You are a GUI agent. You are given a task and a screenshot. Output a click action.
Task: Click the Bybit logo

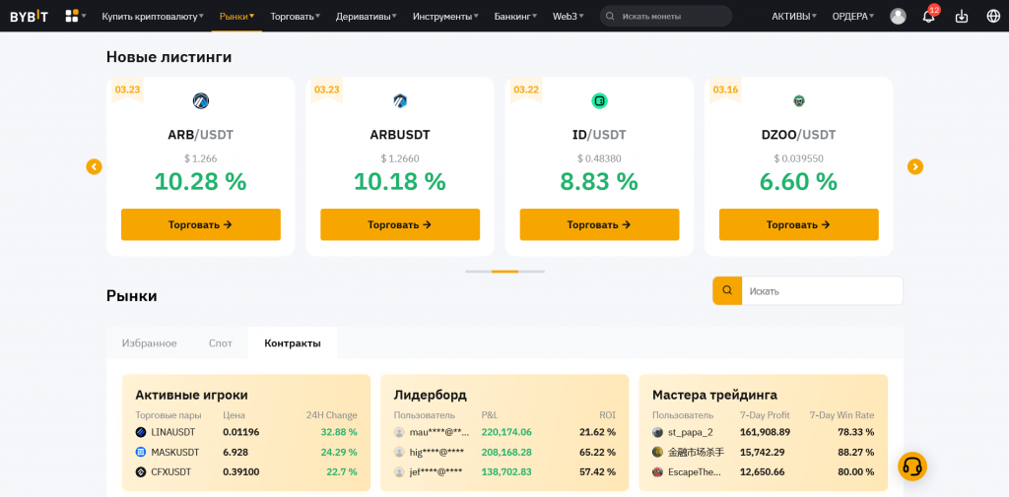(30, 16)
